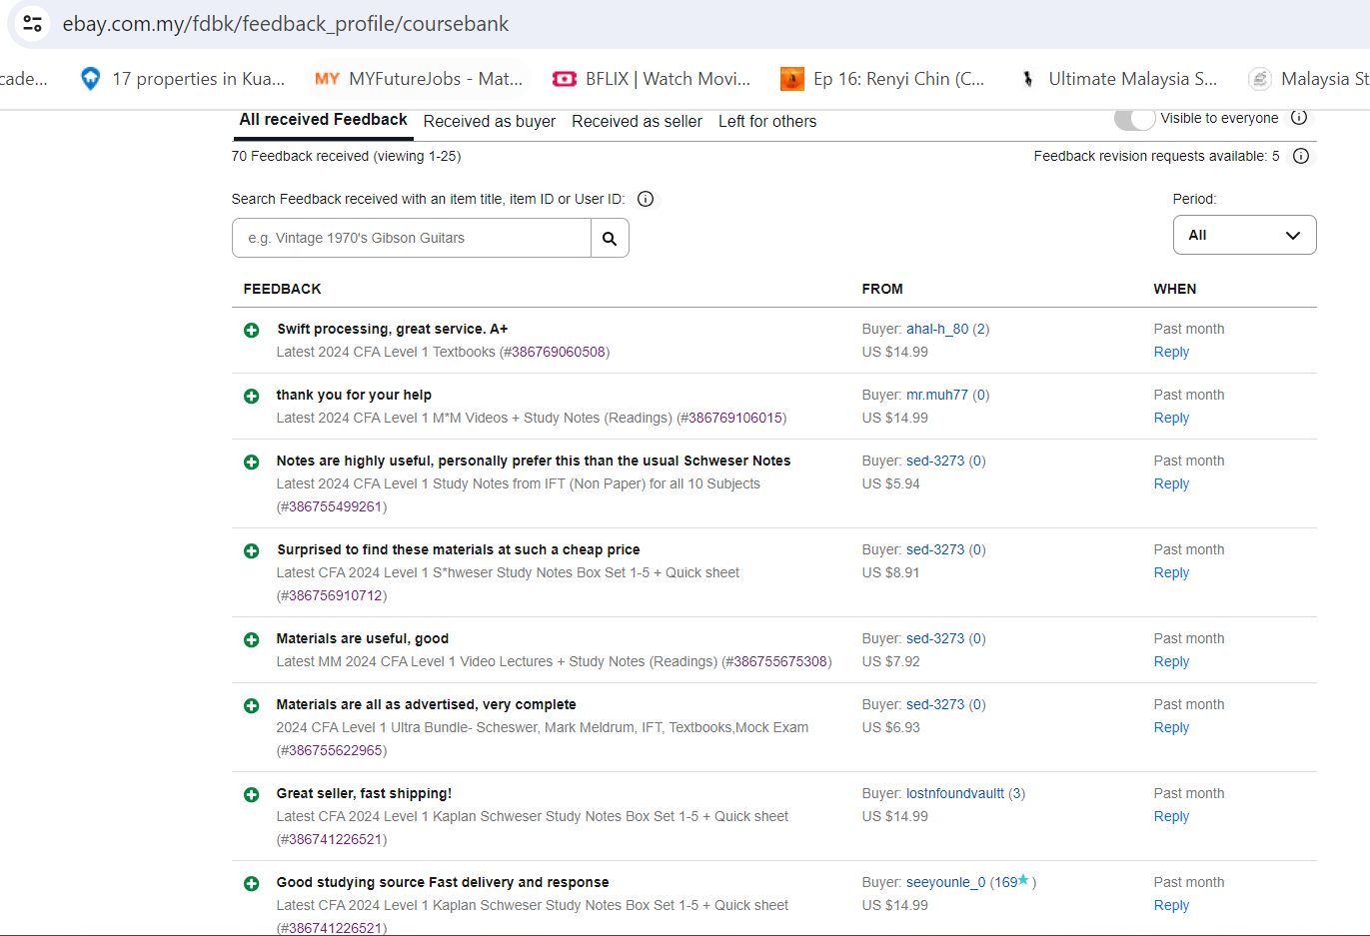Click positive icon for Materials are all as advertised

pos(252,705)
